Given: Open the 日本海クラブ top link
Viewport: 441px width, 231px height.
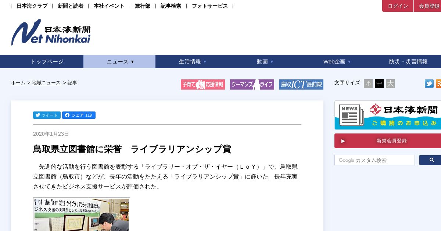Looking at the screenshot, I should click(32, 6).
